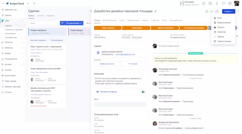This screenshot has height=134, width=242.
Task: Click Быстрое создание link
Action: [38, 40]
